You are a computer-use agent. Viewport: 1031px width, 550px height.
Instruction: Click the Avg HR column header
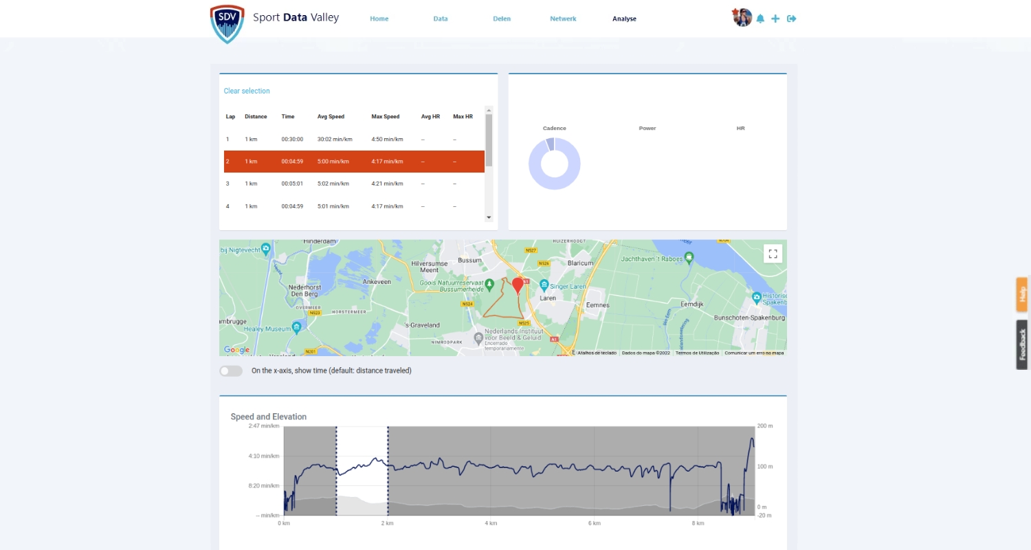(430, 117)
